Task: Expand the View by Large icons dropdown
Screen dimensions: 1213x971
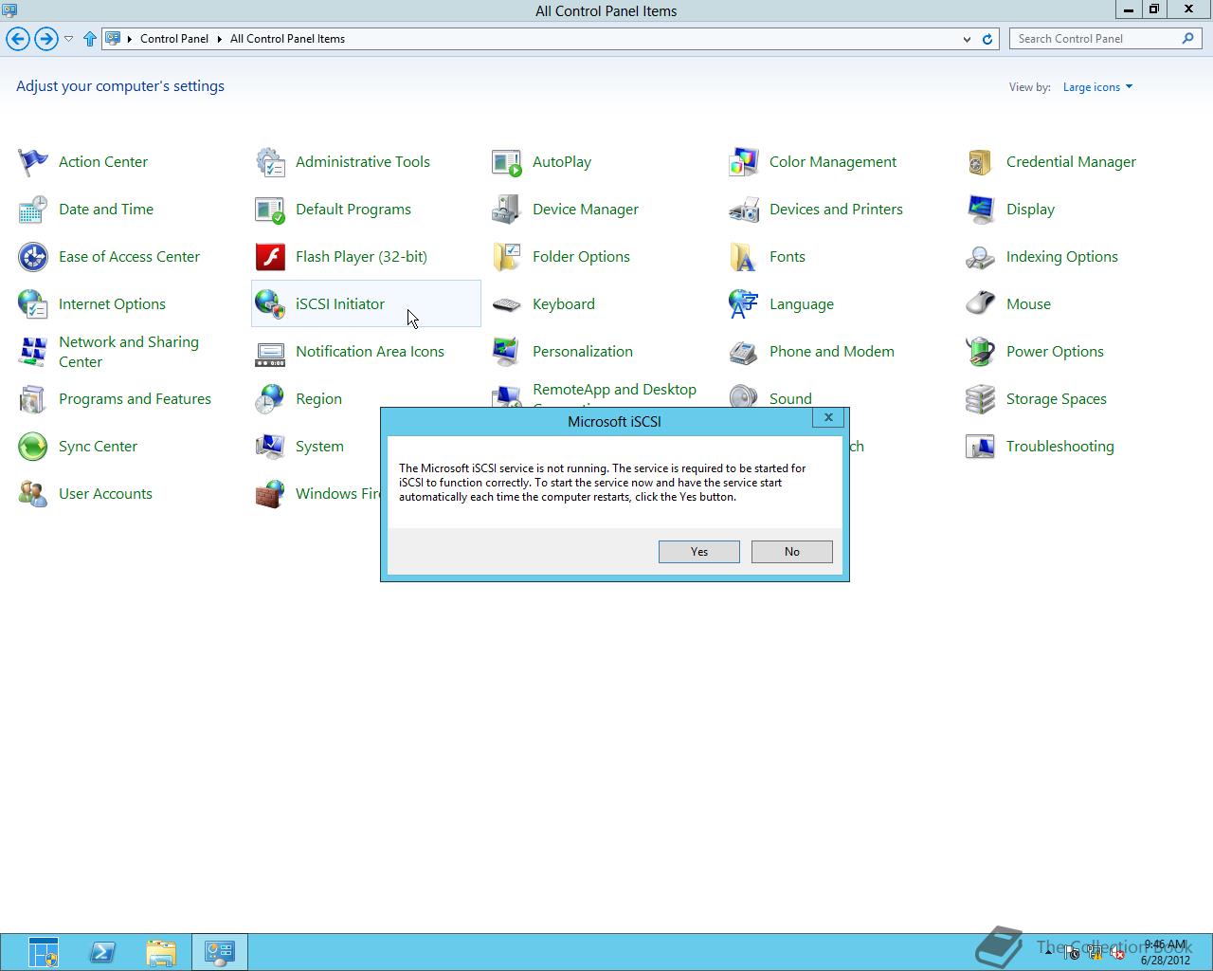Action: [1097, 87]
